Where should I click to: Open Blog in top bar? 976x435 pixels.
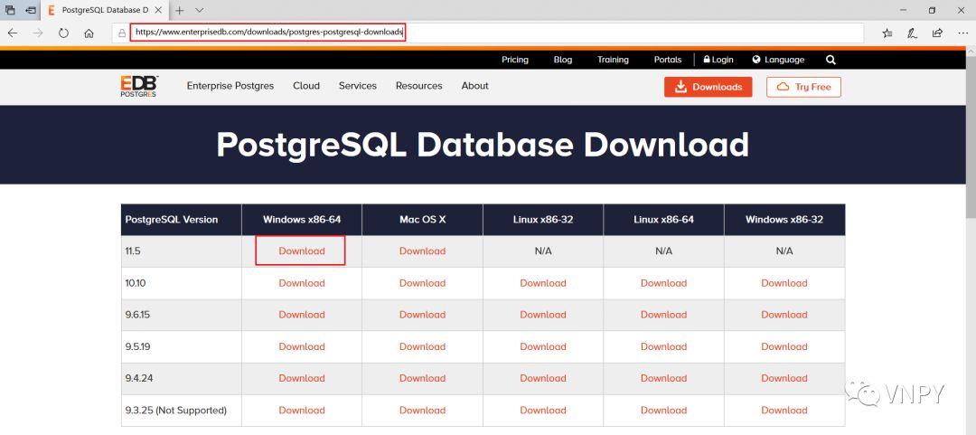coord(563,60)
